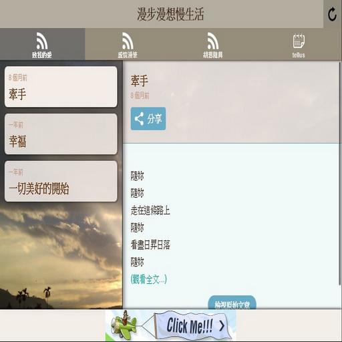Click the chevron arrow on Click Me banner
The height and width of the screenshot is (342, 342).
[222, 326]
